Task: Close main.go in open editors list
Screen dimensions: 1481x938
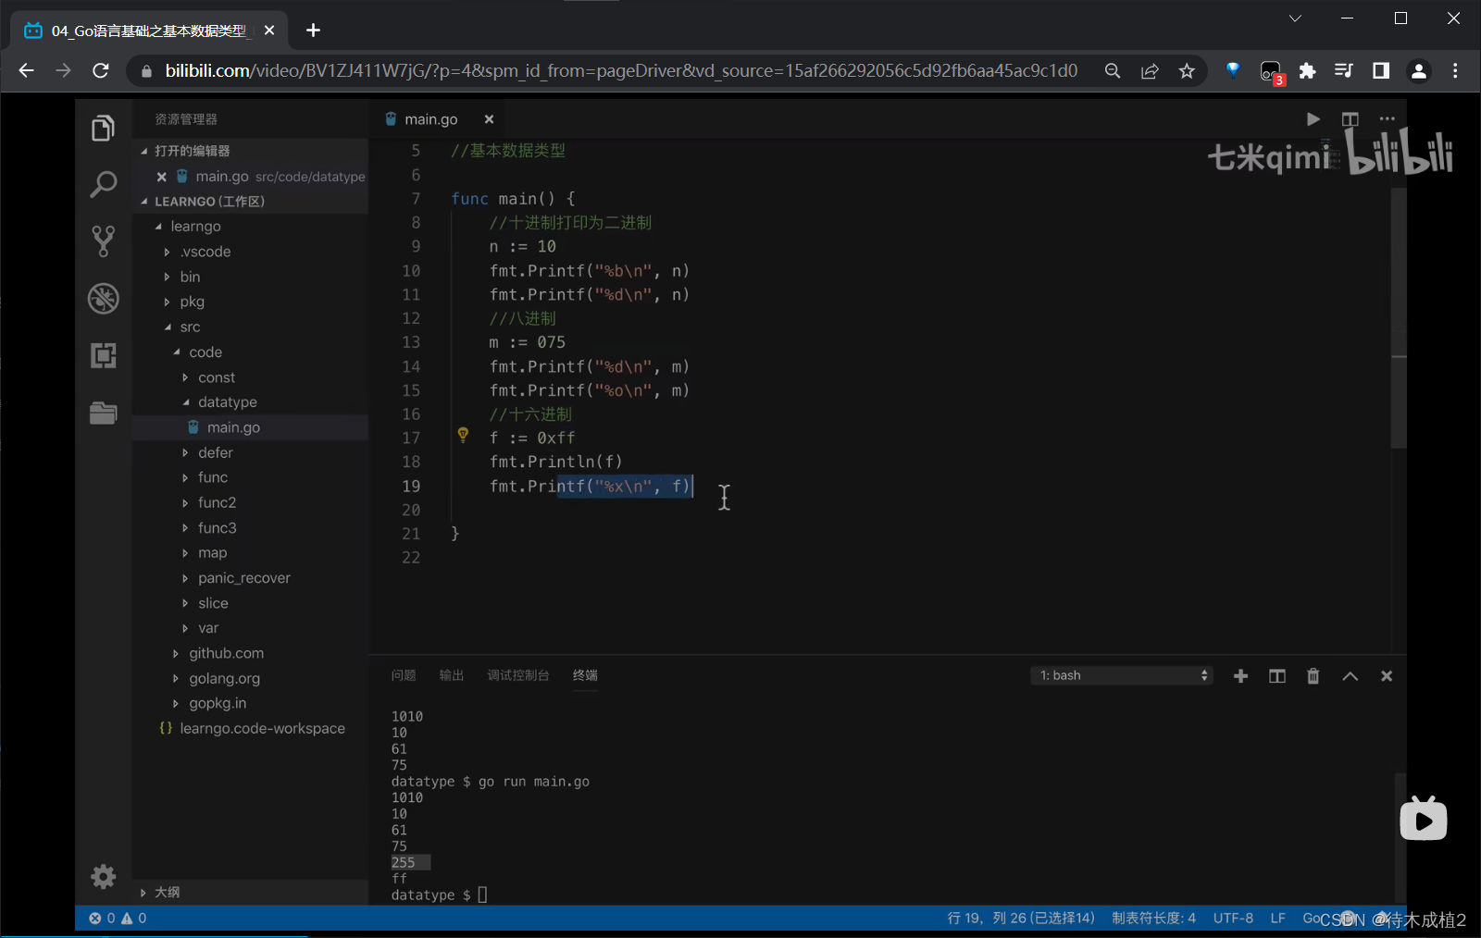Action: point(161,177)
